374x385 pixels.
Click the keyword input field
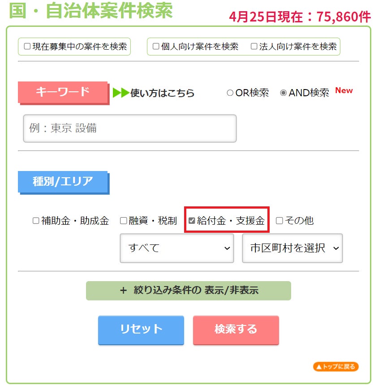coord(130,128)
